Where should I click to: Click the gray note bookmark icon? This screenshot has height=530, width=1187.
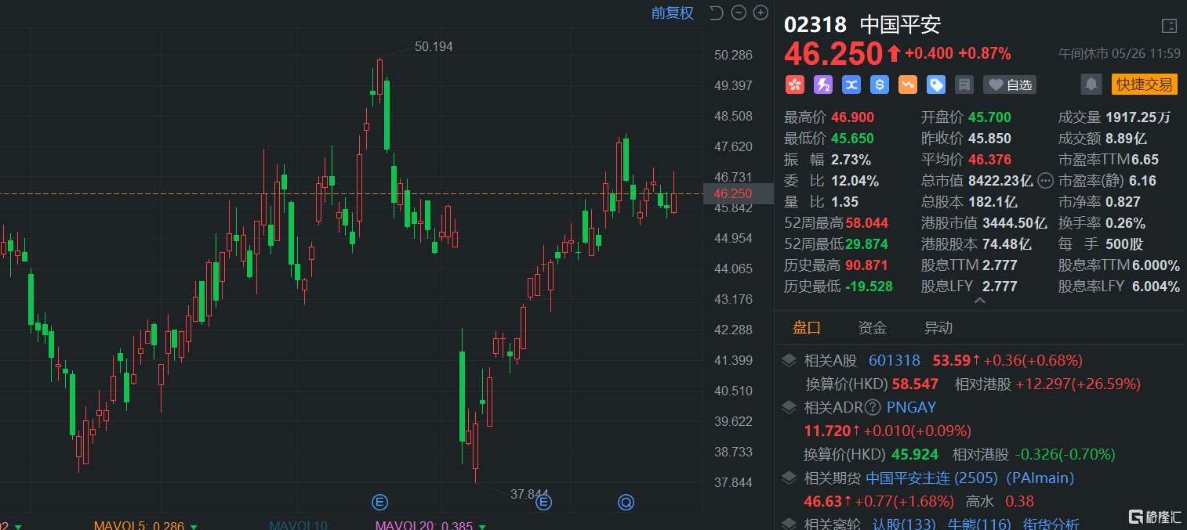[964, 85]
